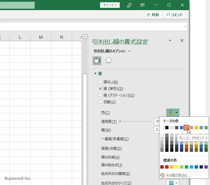Select column L header
Viewport: 210px width, 185px height.
click(x=20, y=37)
